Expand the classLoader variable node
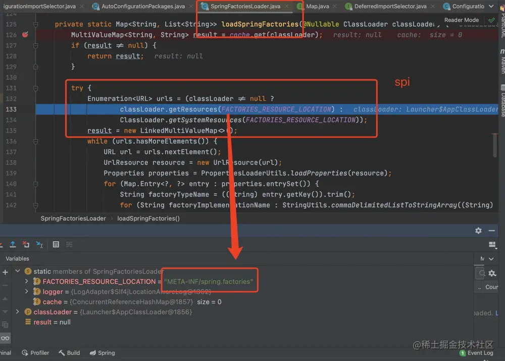505x361 pixels. tap(17, 312)
